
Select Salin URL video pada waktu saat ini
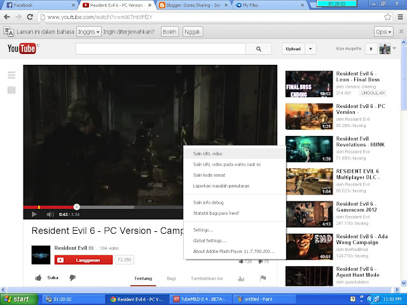coord(235,164)
